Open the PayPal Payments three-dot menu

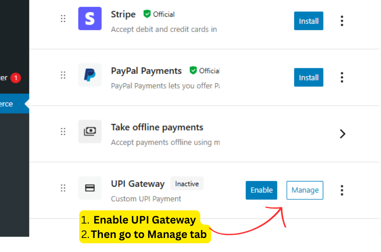click(342, 77)
